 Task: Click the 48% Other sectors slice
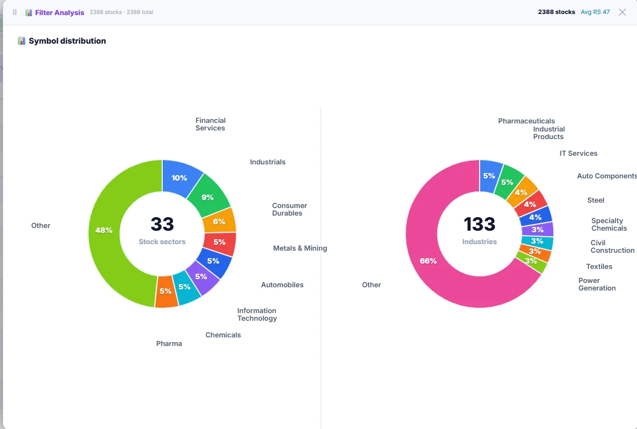105,230
